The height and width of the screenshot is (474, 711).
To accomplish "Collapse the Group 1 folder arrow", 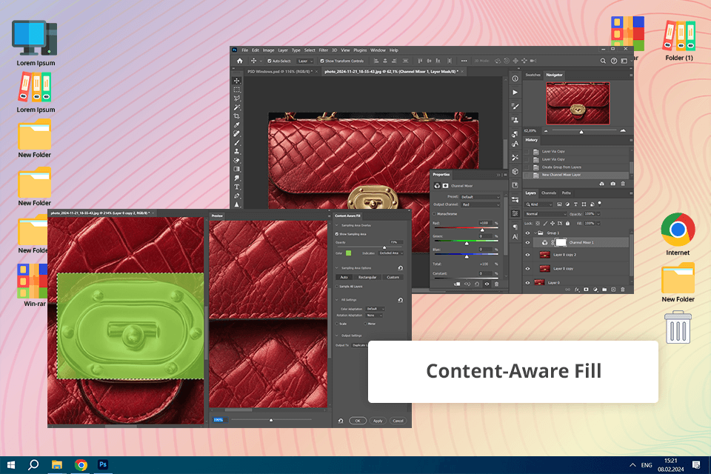I will pyautogui.click(x=535, y=233).
